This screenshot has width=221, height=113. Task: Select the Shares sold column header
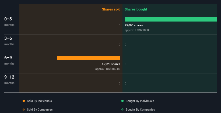point(111,9)
